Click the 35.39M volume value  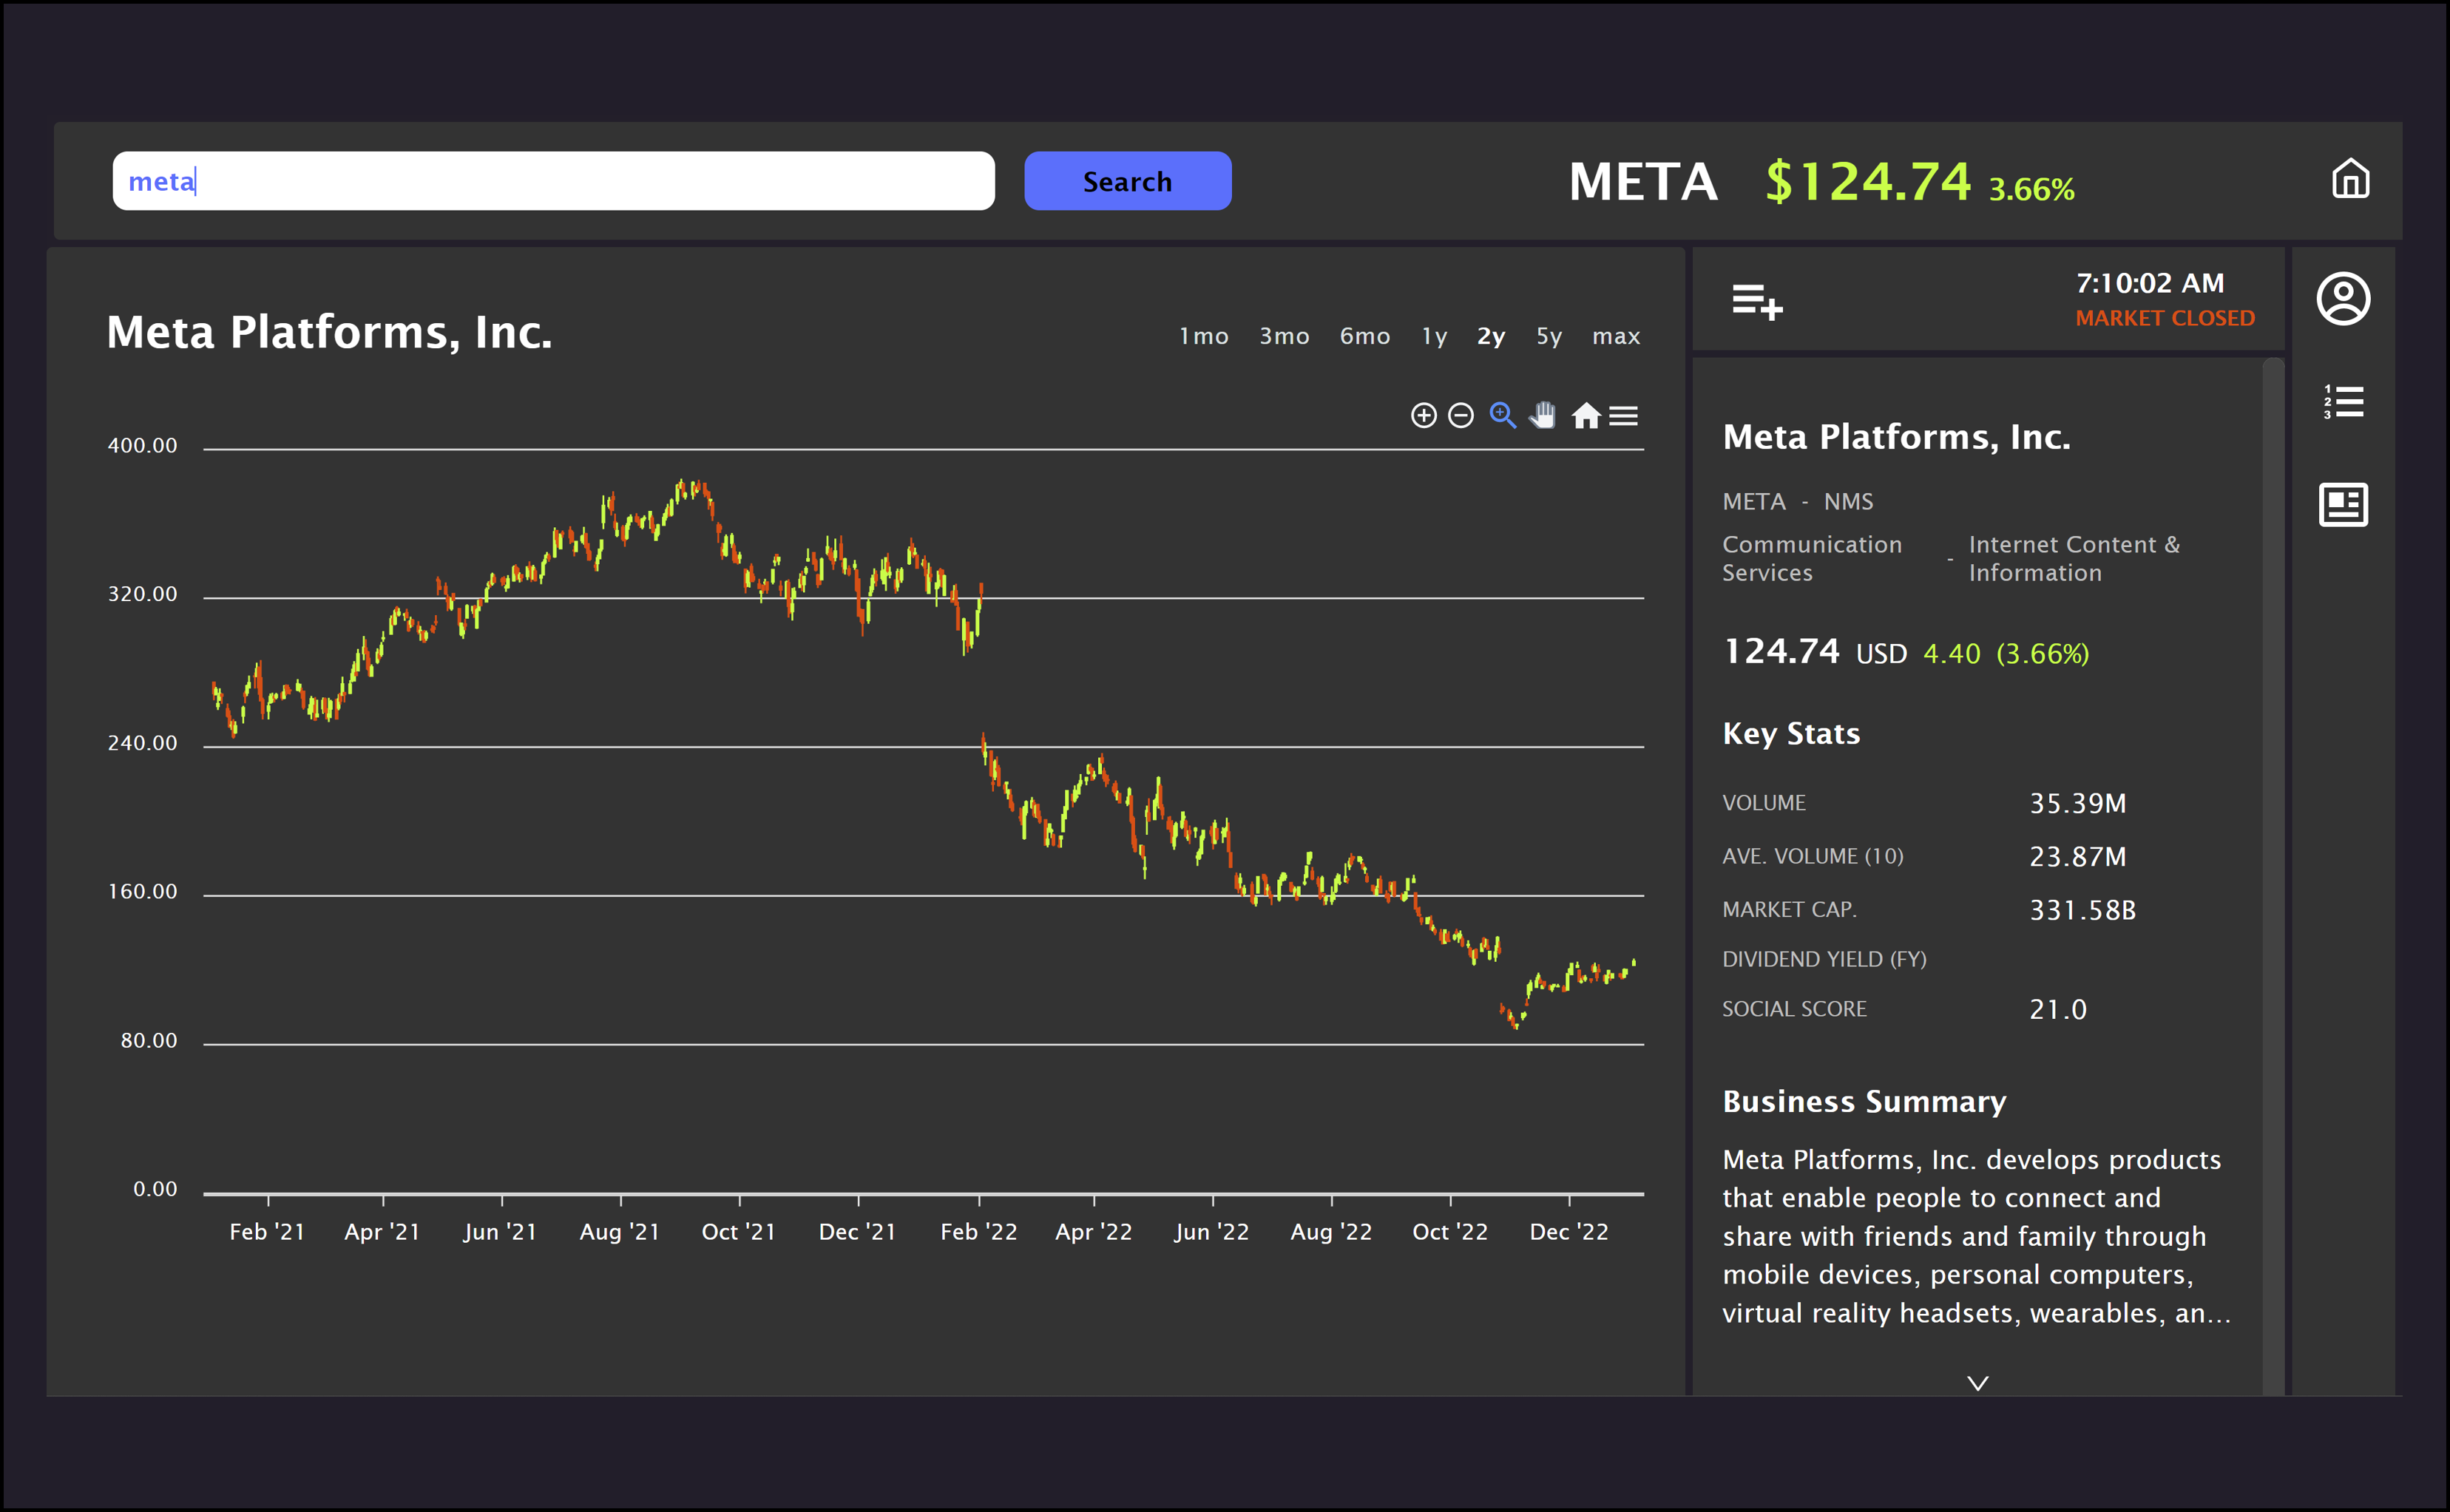click(x=2077, y=804)
